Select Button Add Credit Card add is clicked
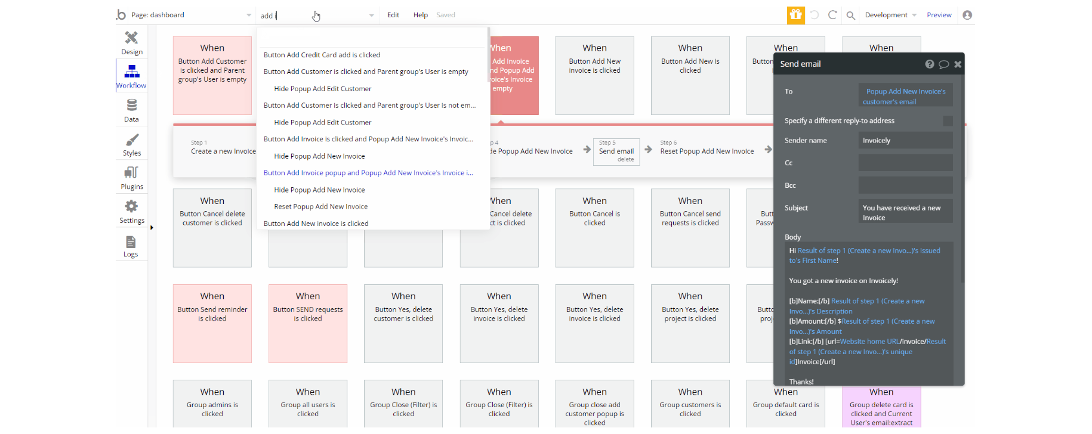 322,55
